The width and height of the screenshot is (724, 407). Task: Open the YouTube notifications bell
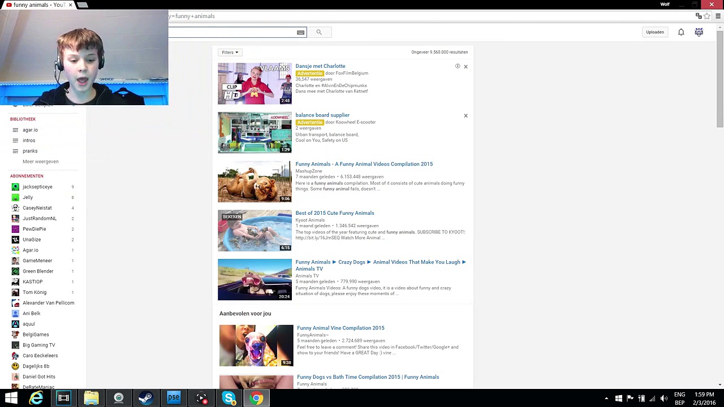(x=681, y=32)
